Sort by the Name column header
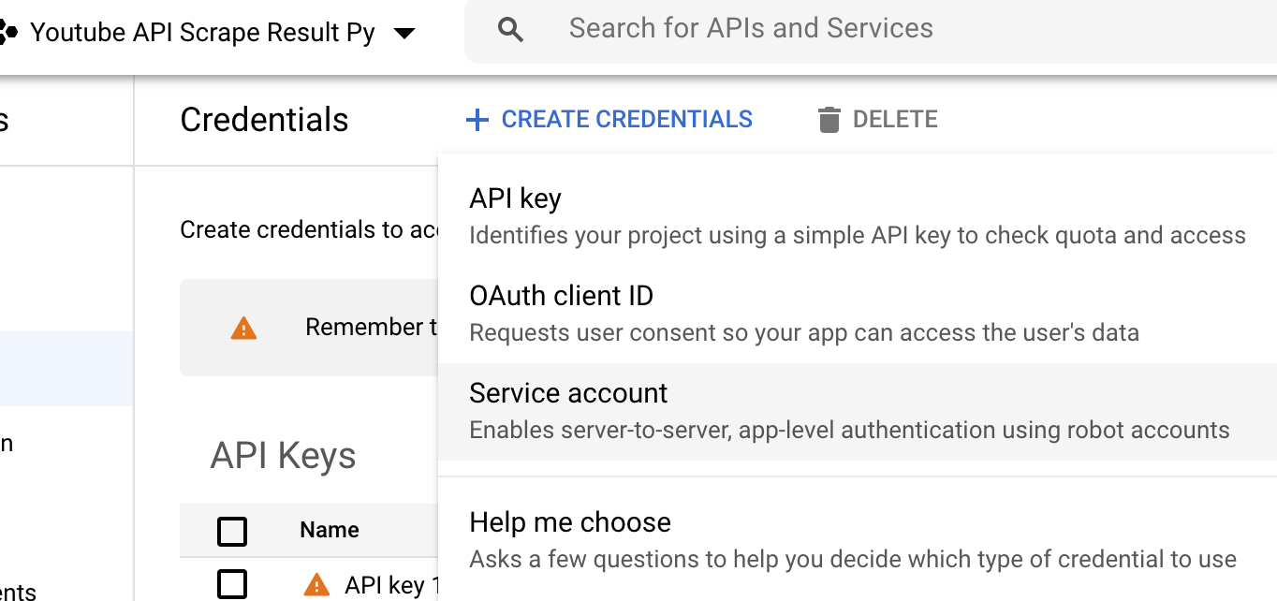 tap(330, 530)
